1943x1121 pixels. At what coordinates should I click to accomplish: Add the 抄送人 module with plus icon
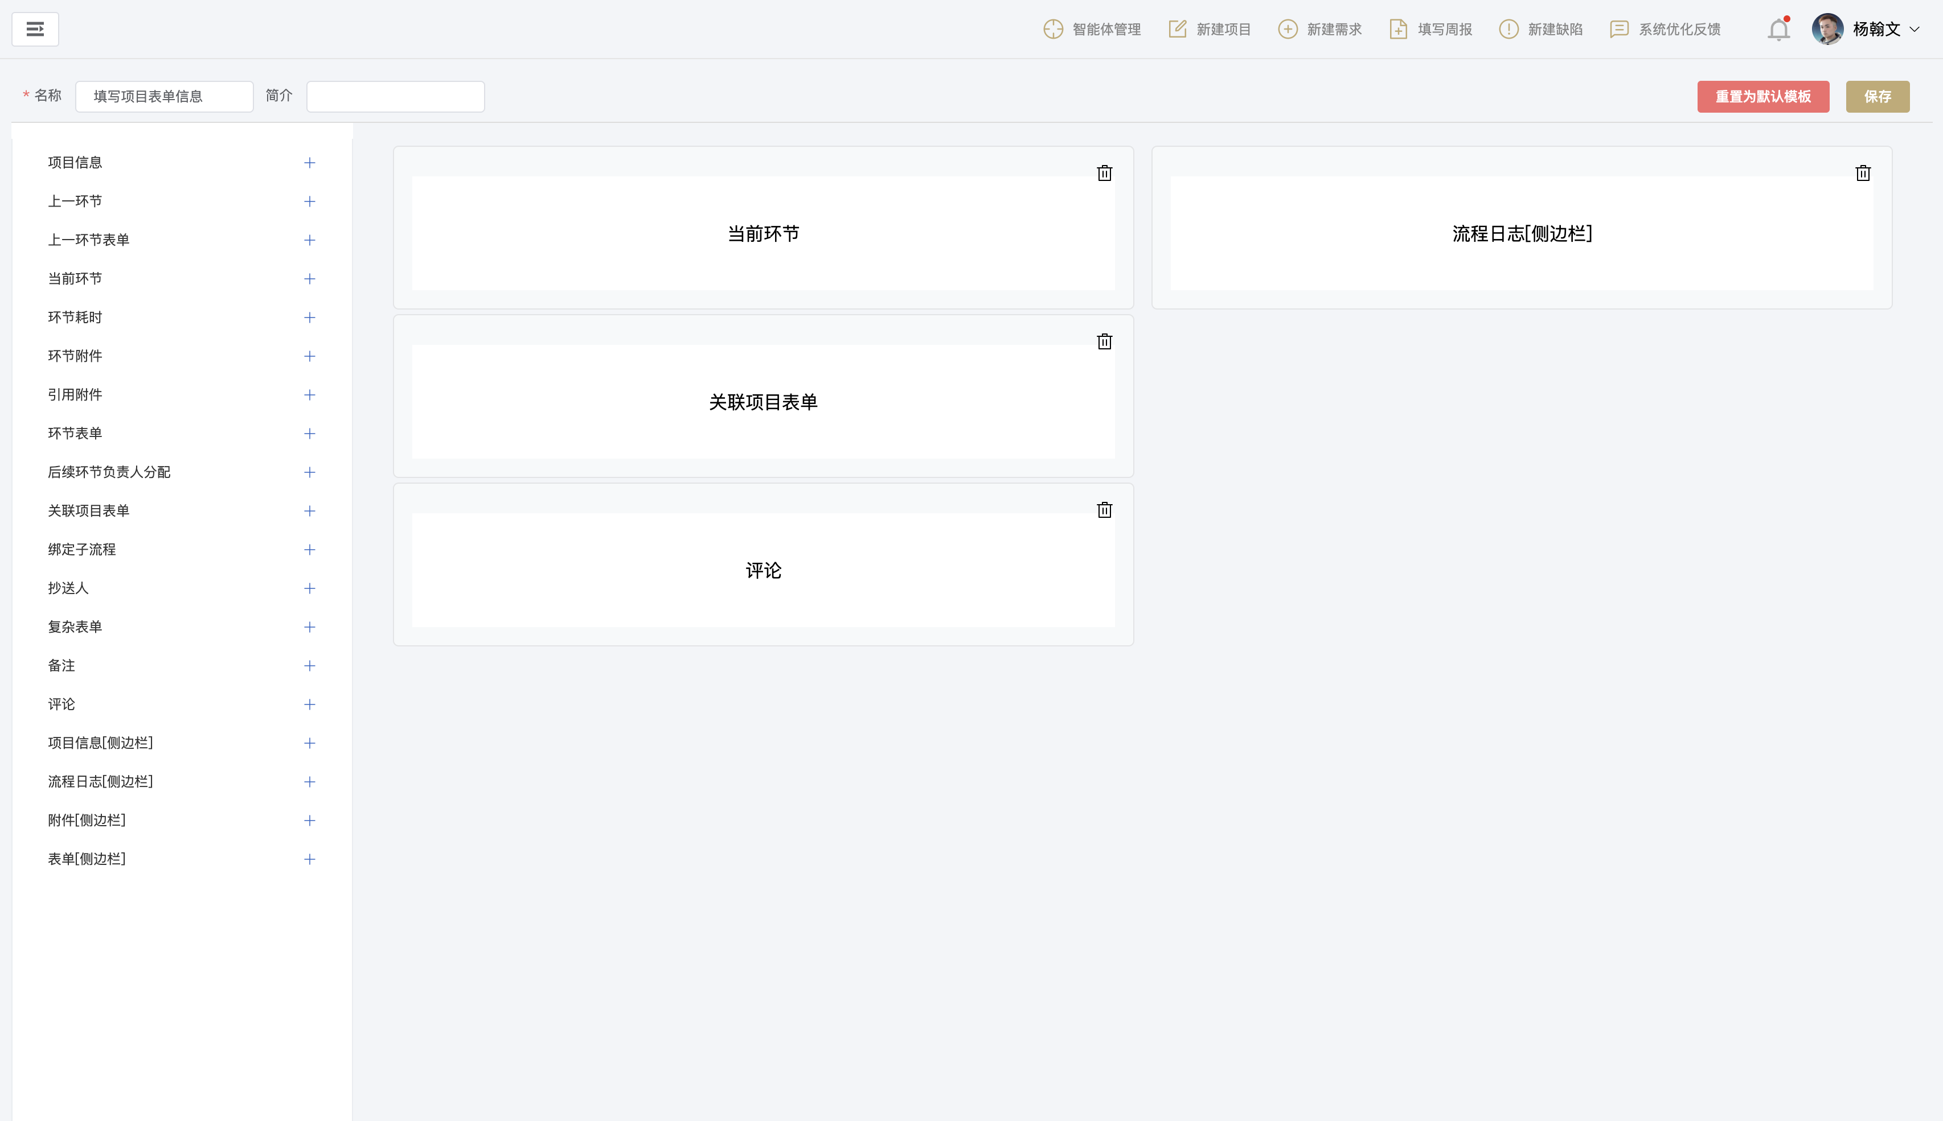click(x=310, y=588)
